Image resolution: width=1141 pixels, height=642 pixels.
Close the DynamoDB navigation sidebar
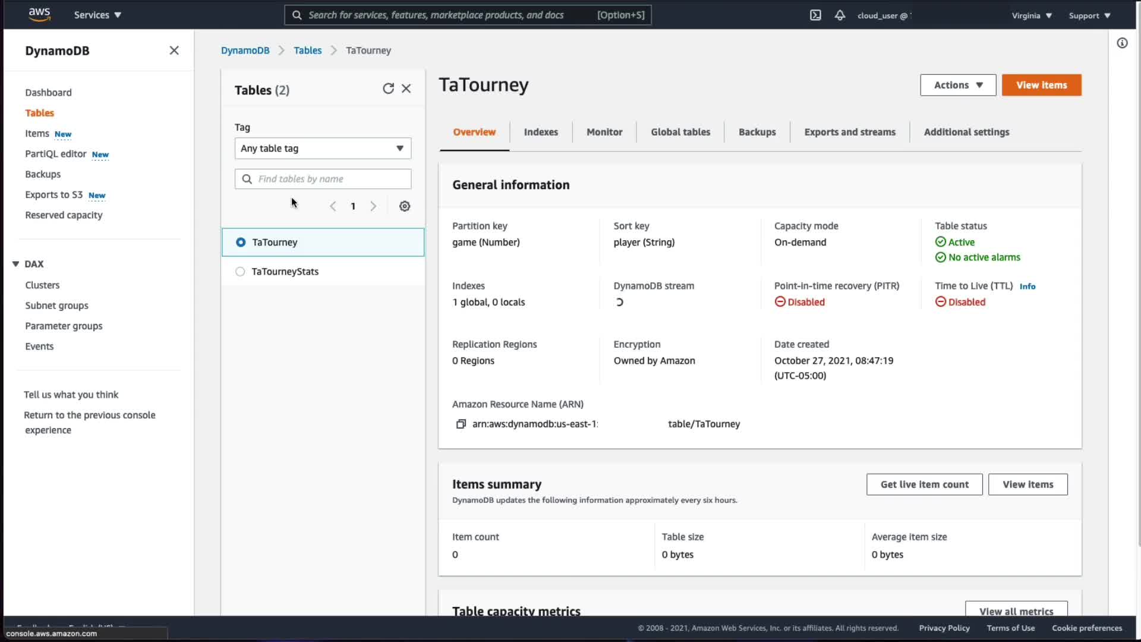[174, 51]
